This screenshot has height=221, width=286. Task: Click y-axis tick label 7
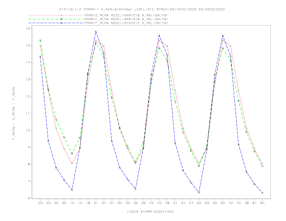pos(29,181)
